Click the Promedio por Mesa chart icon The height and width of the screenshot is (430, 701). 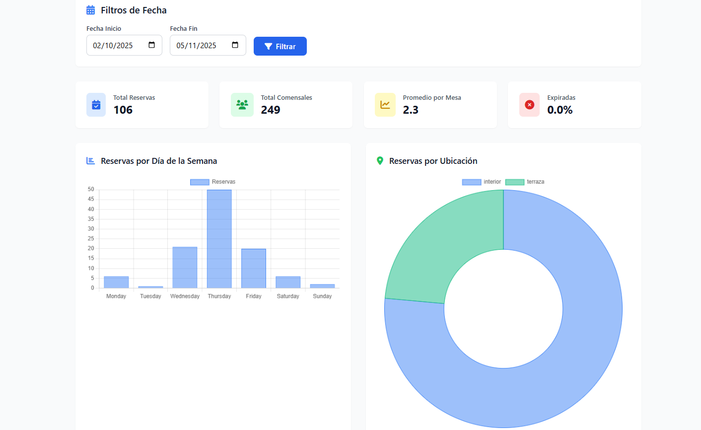pyautogui.click(x=385, y=105)
